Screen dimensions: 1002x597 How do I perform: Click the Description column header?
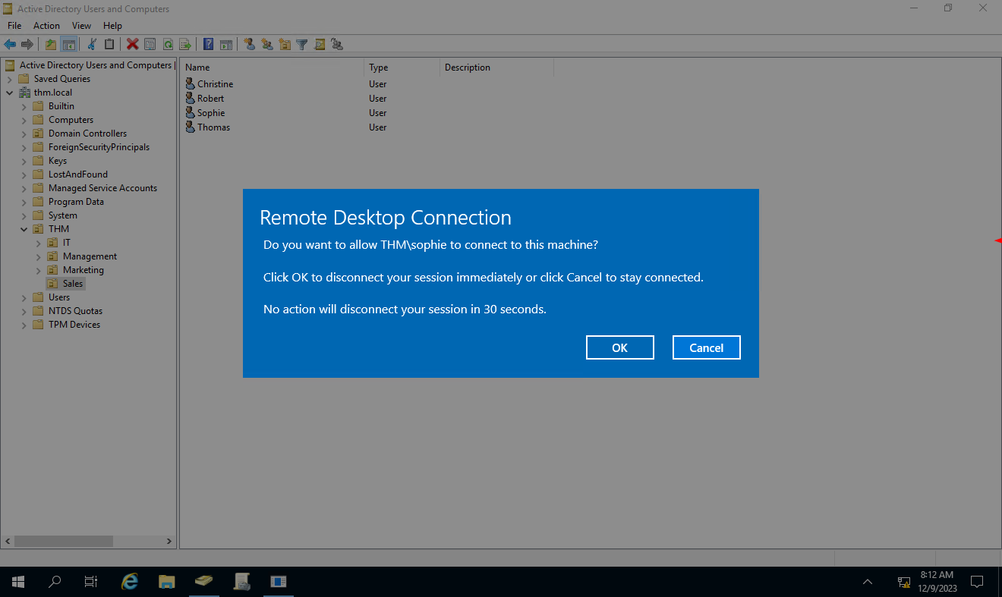pos(497,68)
